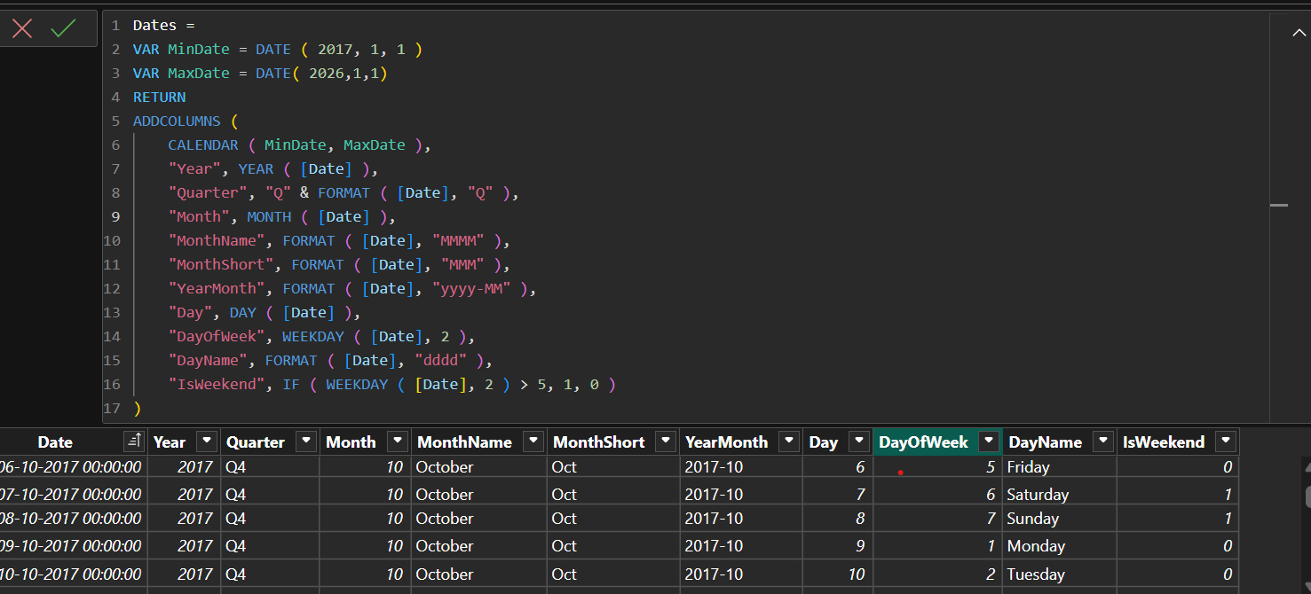Image resolution: width=1311 pixels, height=594 pixels.
Task: Click 'MaxDate' variable declaration on line 3
Action: pos(199,74)
